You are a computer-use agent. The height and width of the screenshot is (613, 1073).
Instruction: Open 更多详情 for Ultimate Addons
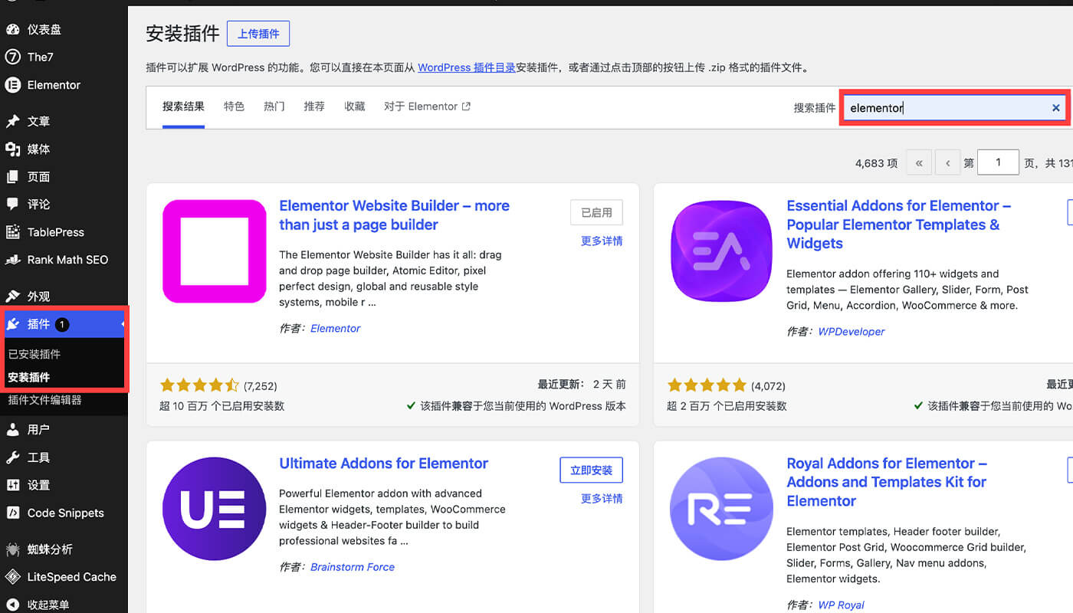click(x=602, y=498)
